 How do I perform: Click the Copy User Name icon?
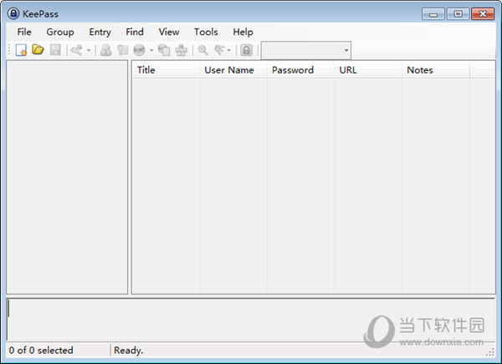point(106,50)
